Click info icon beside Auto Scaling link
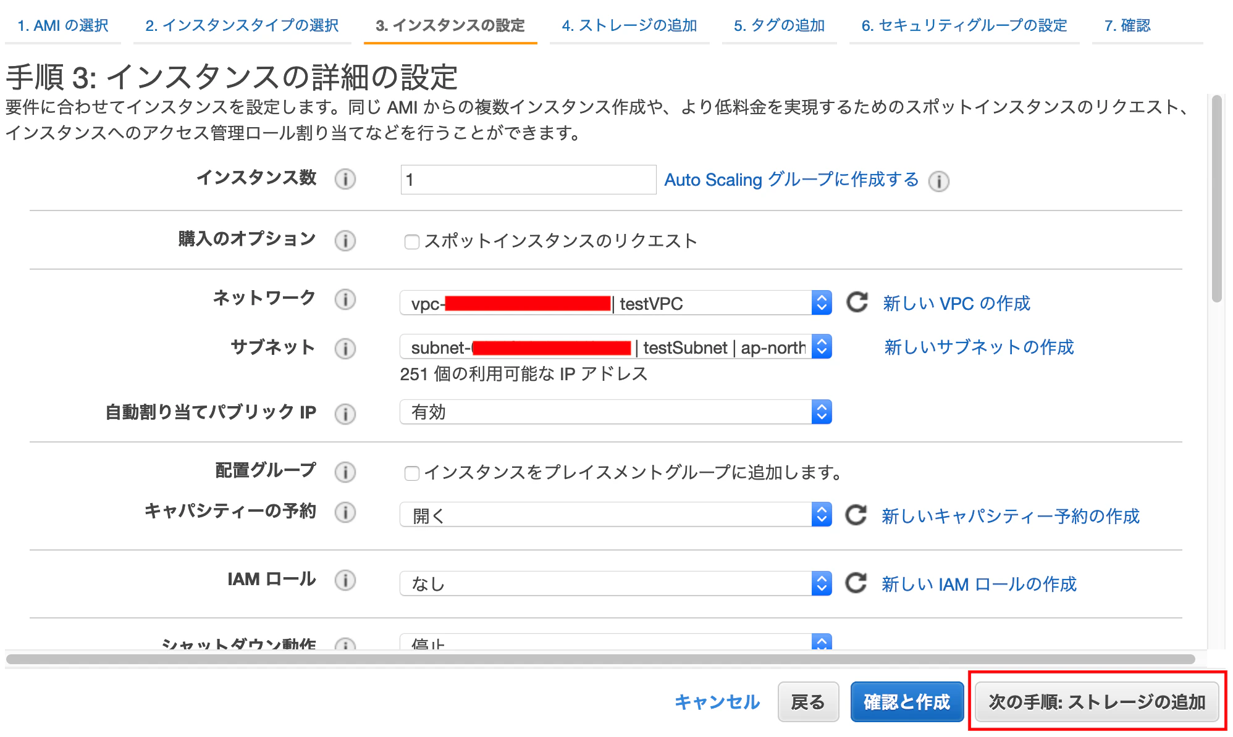Viewport: 1233px width, 737px height. 938,181
